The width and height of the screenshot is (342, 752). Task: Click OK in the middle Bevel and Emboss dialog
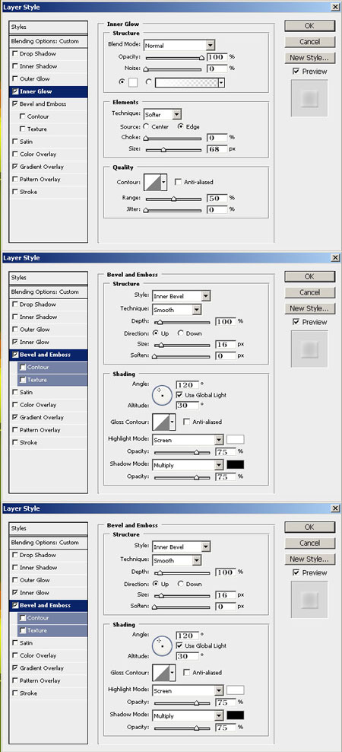[x=309, y=276]
